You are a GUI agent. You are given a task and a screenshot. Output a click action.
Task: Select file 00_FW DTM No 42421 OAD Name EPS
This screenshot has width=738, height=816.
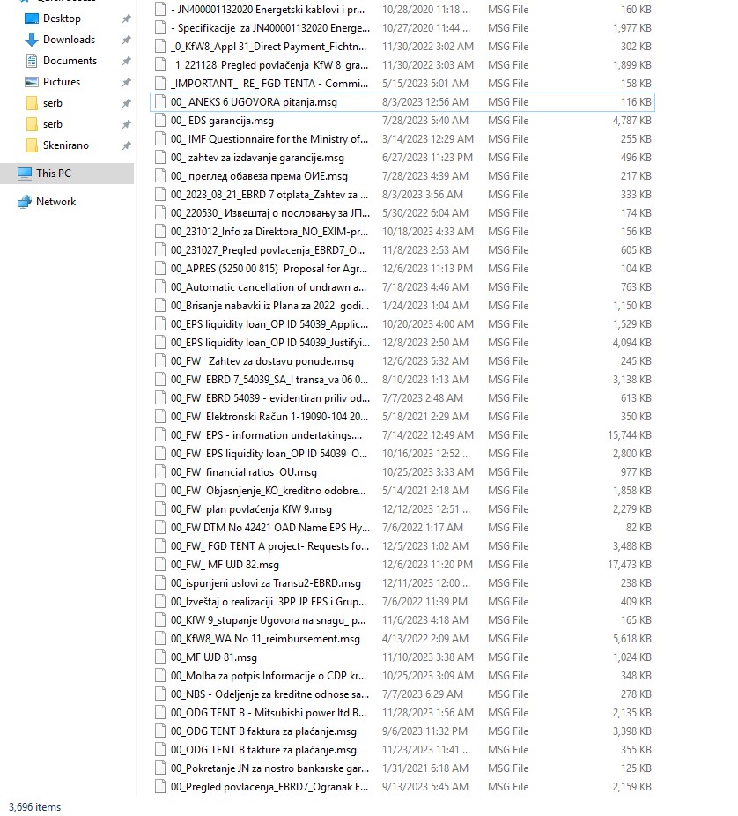pos(270,528)
